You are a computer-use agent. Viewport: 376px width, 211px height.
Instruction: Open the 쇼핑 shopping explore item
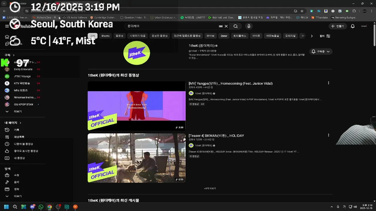pos(22,175)
